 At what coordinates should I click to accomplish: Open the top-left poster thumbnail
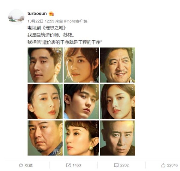click(x=45, y=65)
